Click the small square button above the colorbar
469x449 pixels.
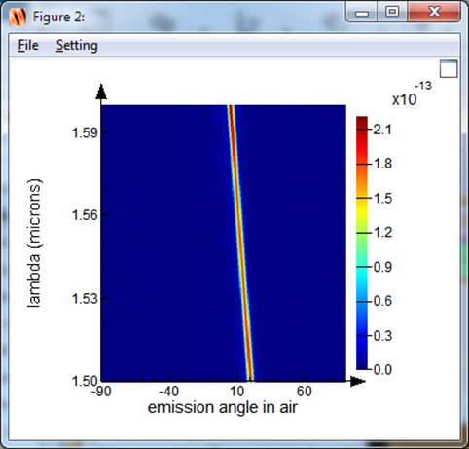point(449,69)
